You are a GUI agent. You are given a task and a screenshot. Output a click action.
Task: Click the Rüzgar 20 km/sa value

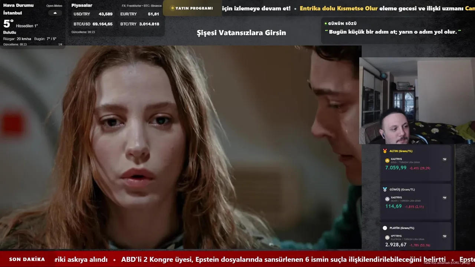pos(17,39)
